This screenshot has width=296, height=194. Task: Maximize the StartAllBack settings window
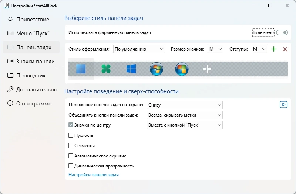270,6
